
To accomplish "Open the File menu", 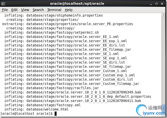I will 5,10.
